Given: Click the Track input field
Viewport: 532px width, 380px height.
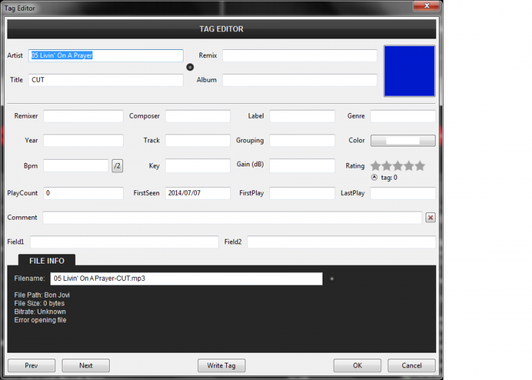Looking at the screenshot, I should coord(198,140).
